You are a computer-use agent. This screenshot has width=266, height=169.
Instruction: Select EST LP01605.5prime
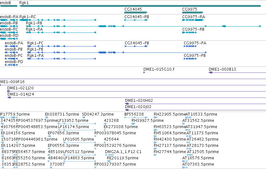78,140
